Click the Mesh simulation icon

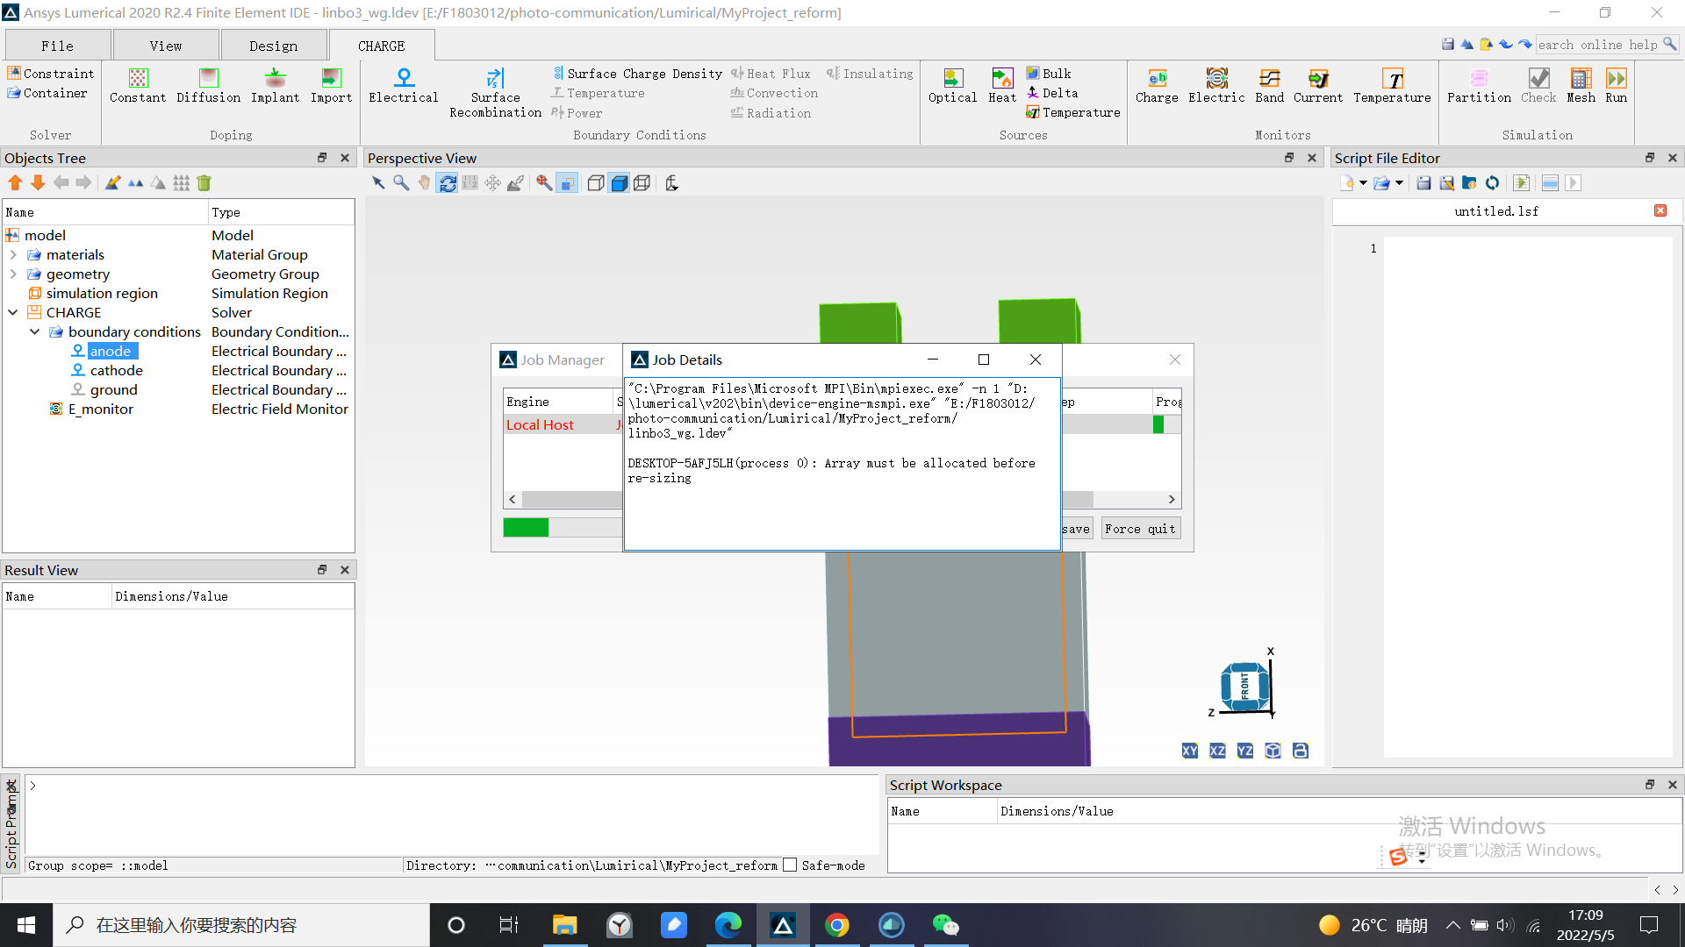1581,85
